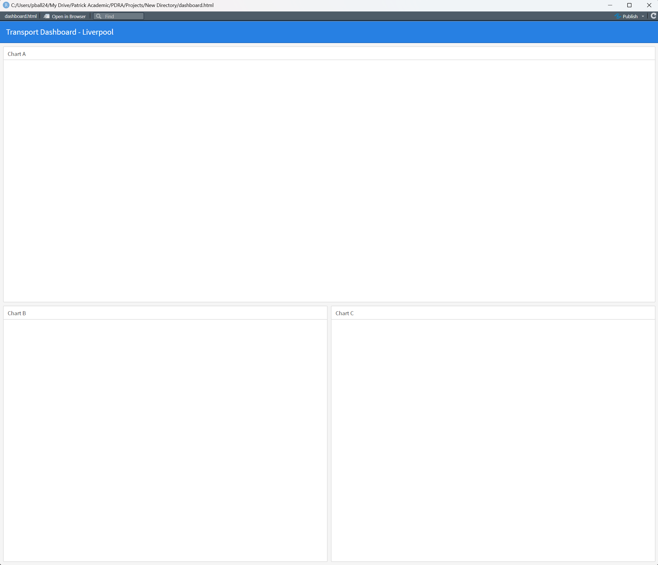Click the Transport Dashboard - Liverpool title
Screen dimensions: 658x565
[x=60, y=32]
